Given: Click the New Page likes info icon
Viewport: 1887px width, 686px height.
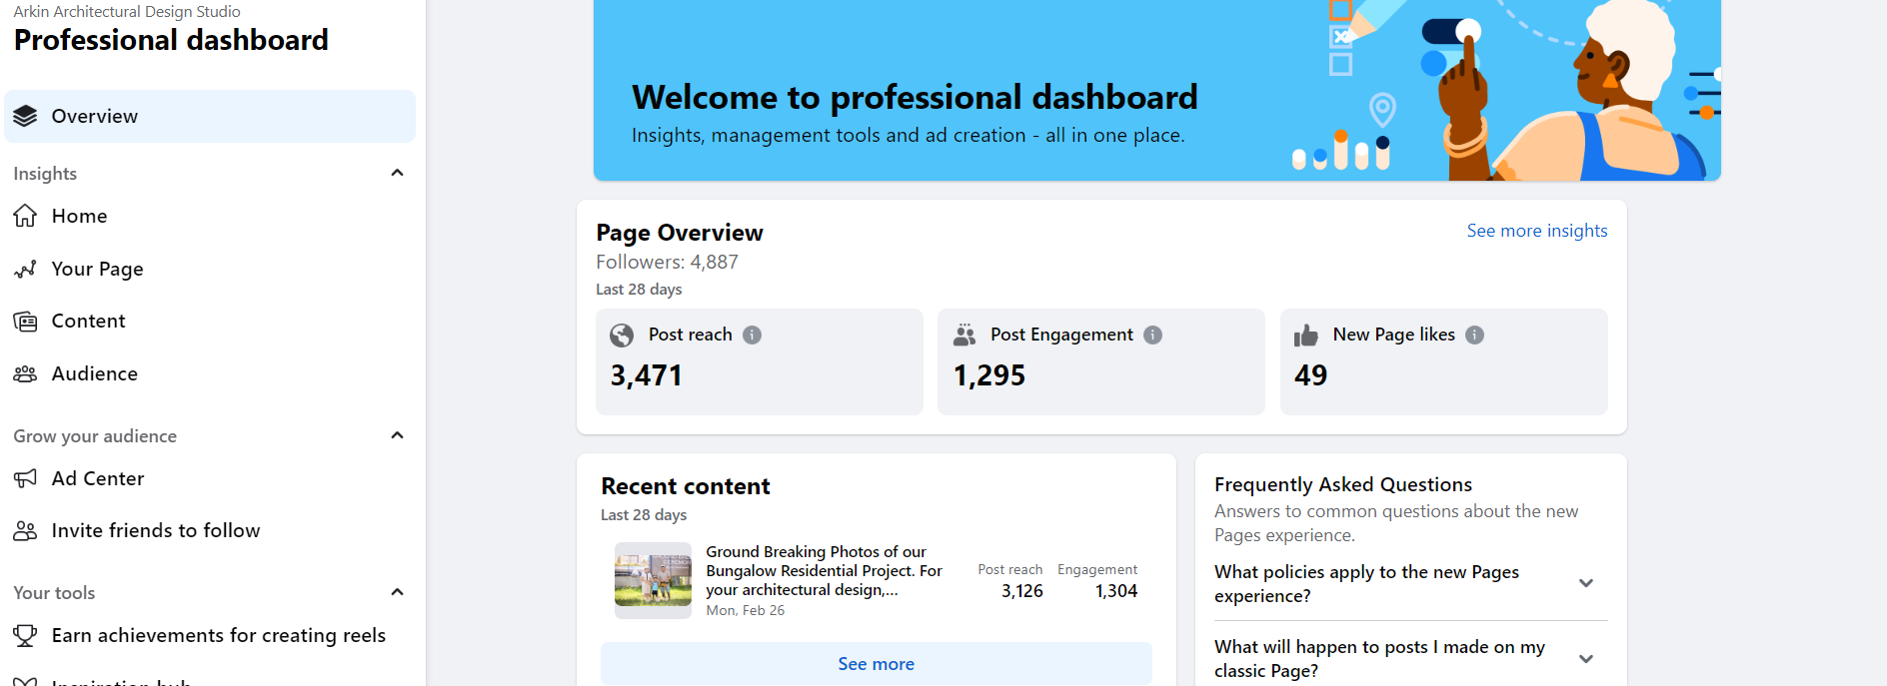Looking at the screenshot, I should coord(1474,336).
